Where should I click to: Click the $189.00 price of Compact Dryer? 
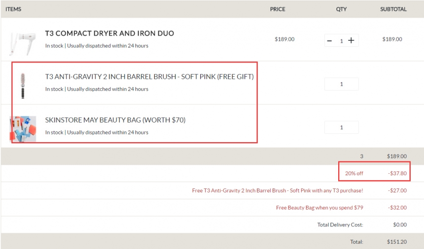(284, 39)
